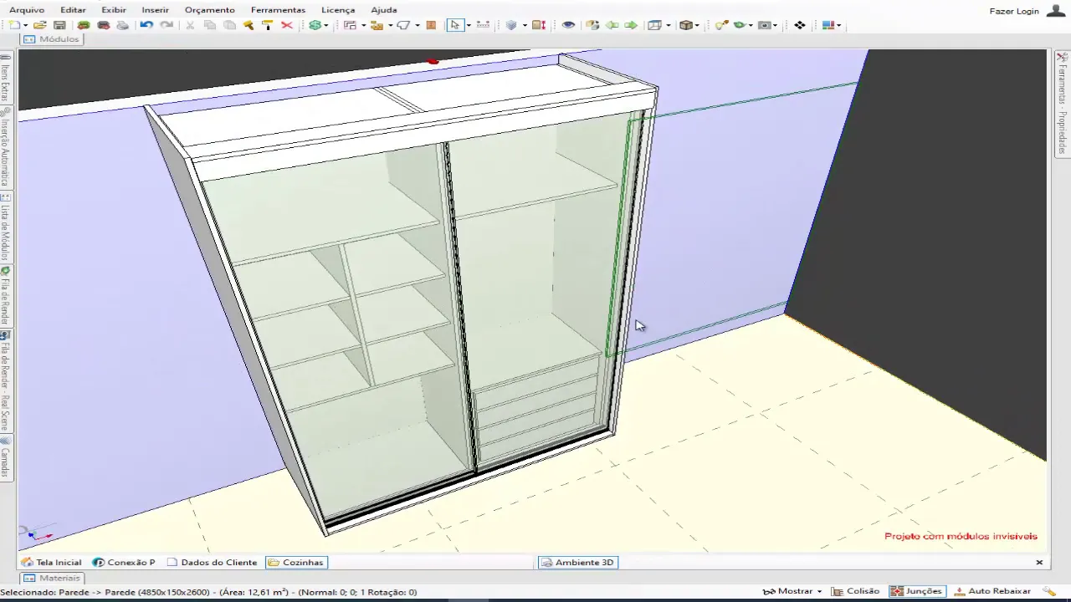
Task: Open the Orçamento menu
Action: (x=209, y=10)
